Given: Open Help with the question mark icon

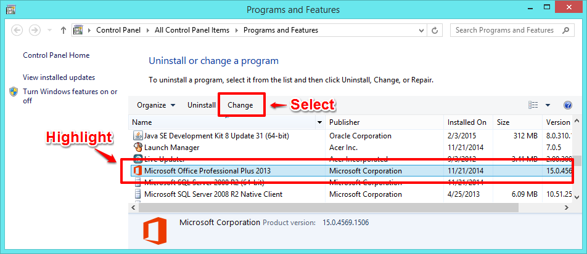Looking at the screenshot, I should [567, 105].
